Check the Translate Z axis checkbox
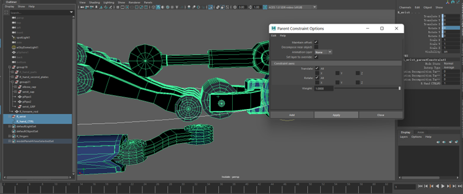The image size is (463, 194). pos(358,73)
